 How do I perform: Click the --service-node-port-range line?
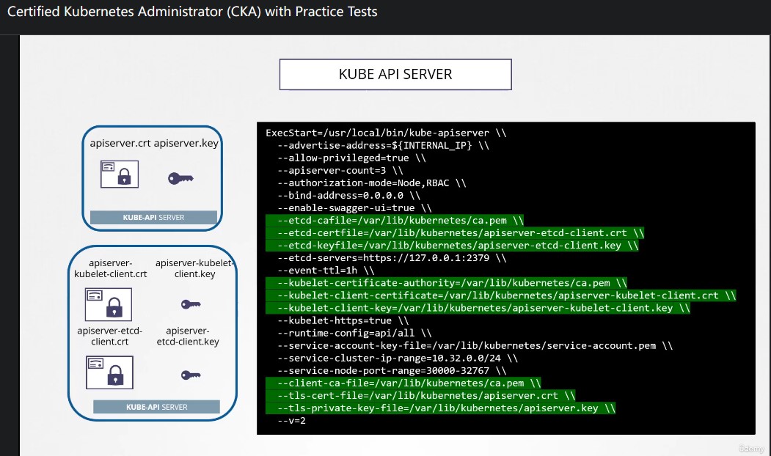[392, 370]
